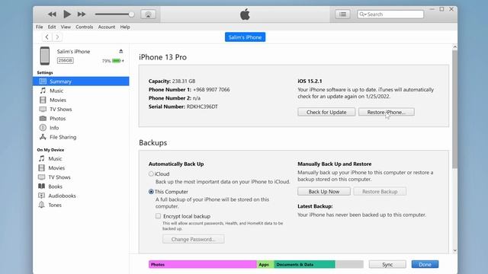Viewport: 488px width, 274px height.
Task: Click the phone number +968 9907 7066
Action: click(x=211, y=90)
